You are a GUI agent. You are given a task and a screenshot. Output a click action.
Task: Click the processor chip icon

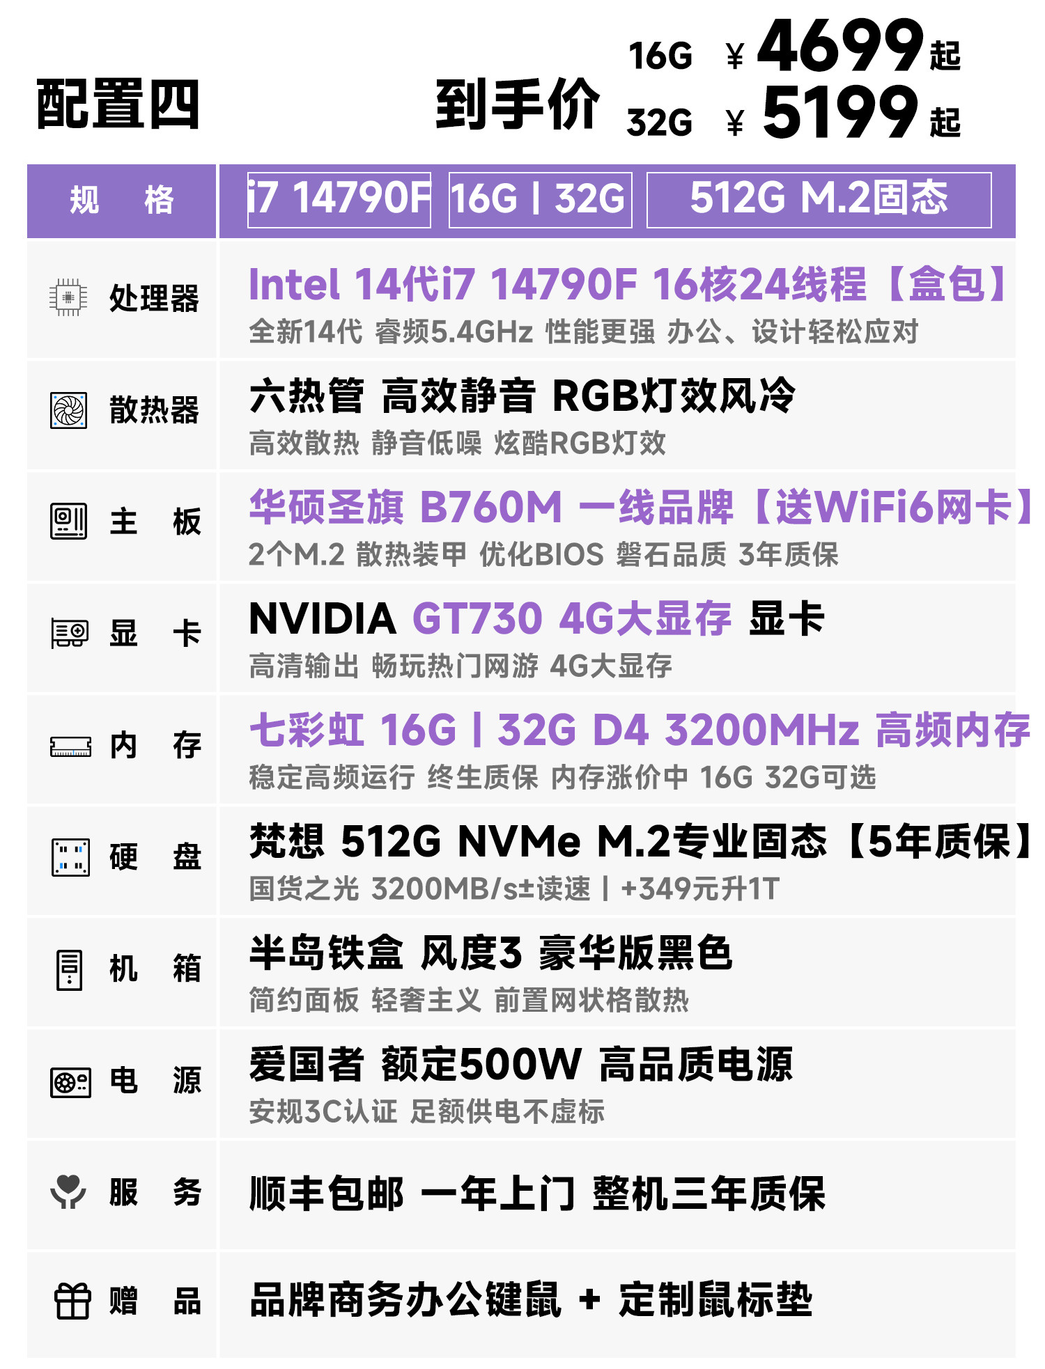coord(68,297)
